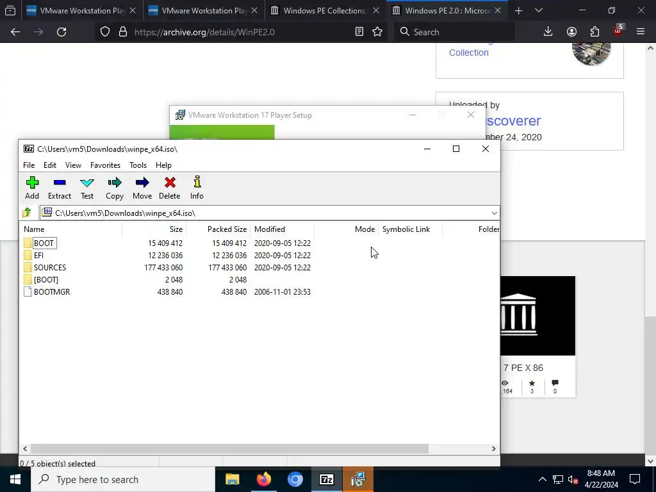656x492 pixels.
Task: Open the Edit menu
Action: (x=50, y=165)
